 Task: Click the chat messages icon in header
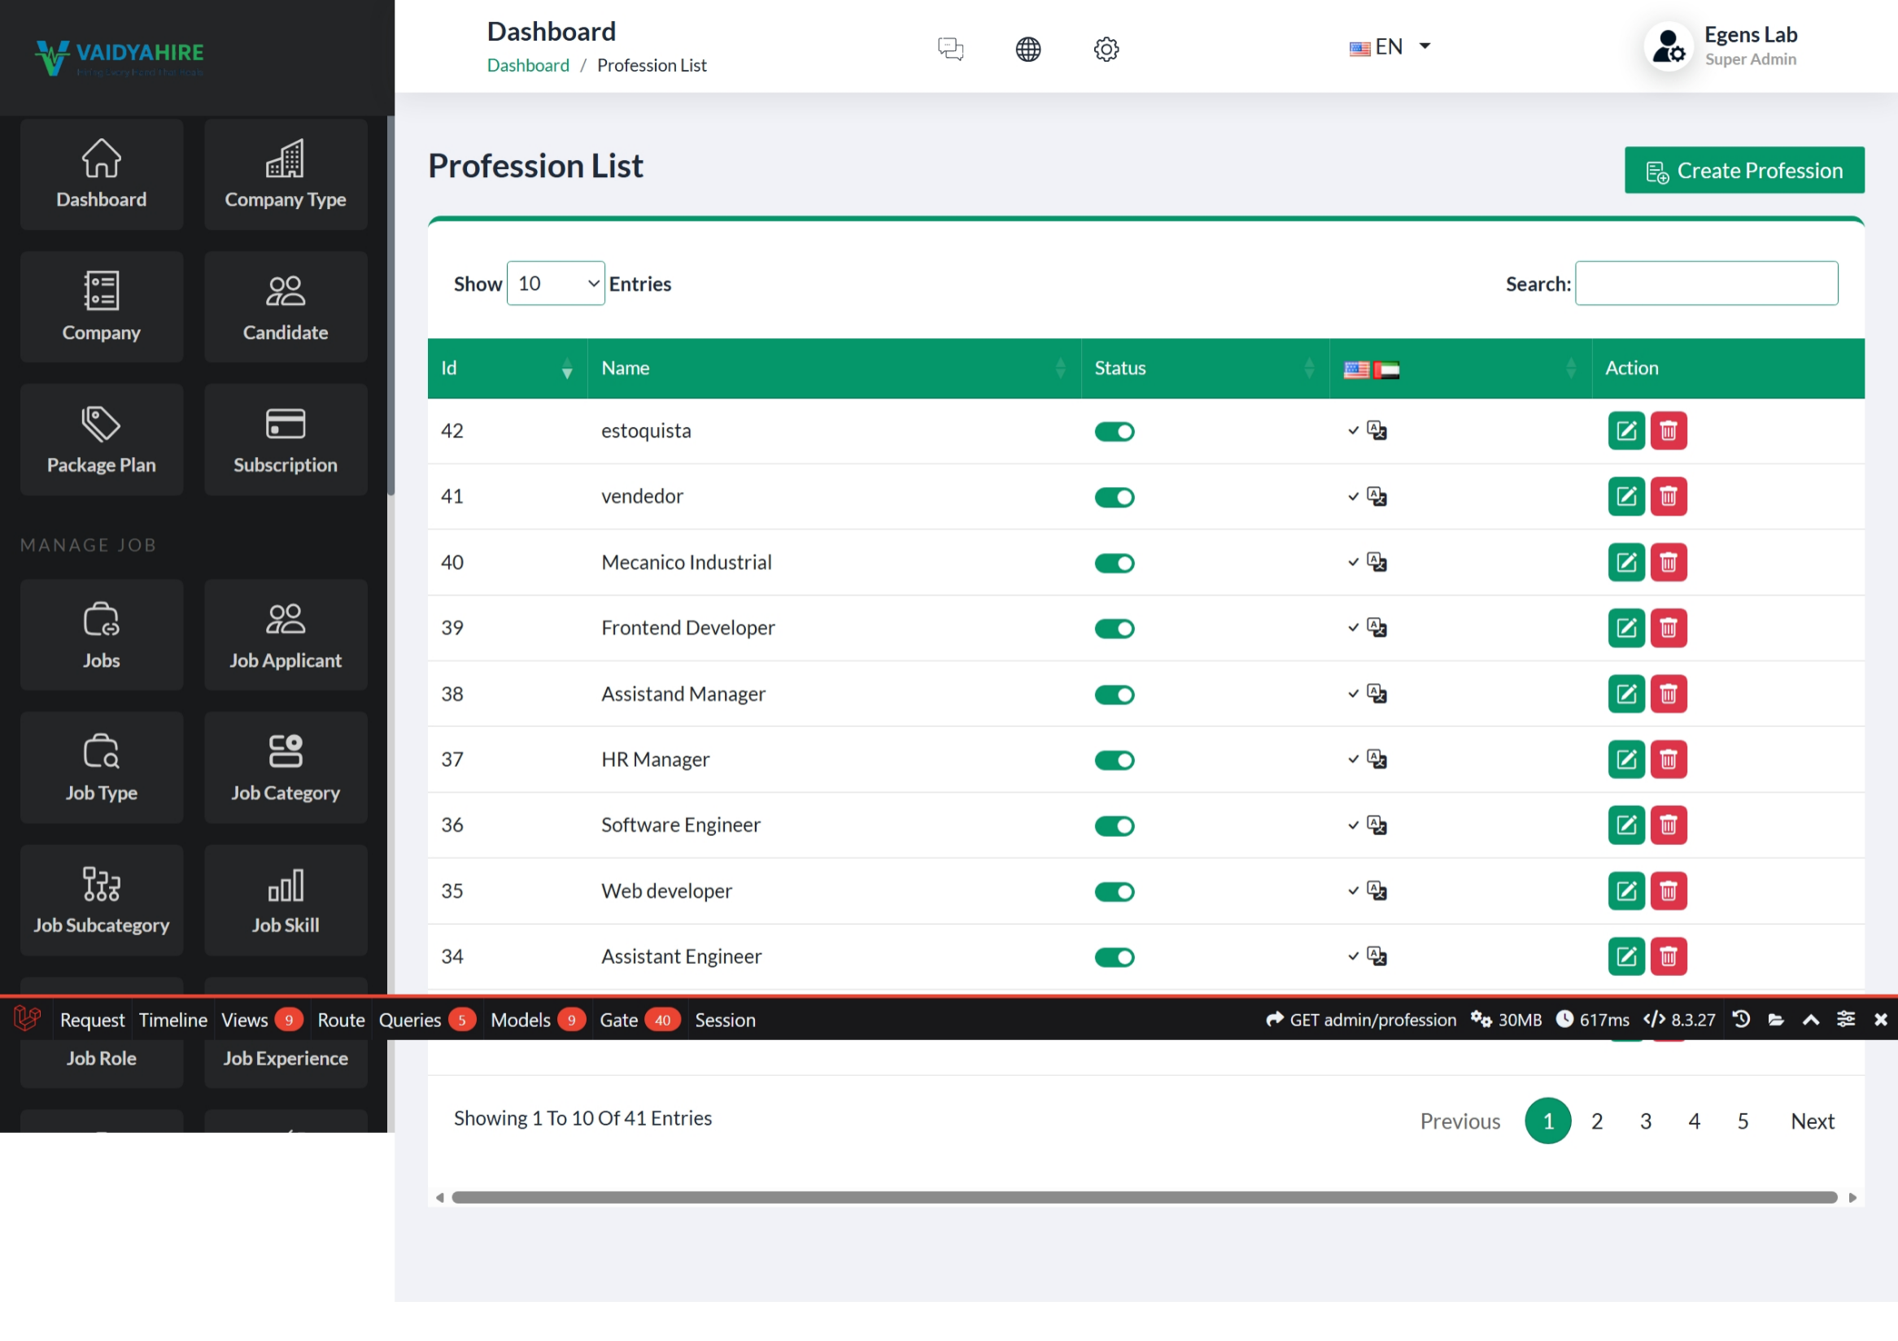tap(951, 49)
